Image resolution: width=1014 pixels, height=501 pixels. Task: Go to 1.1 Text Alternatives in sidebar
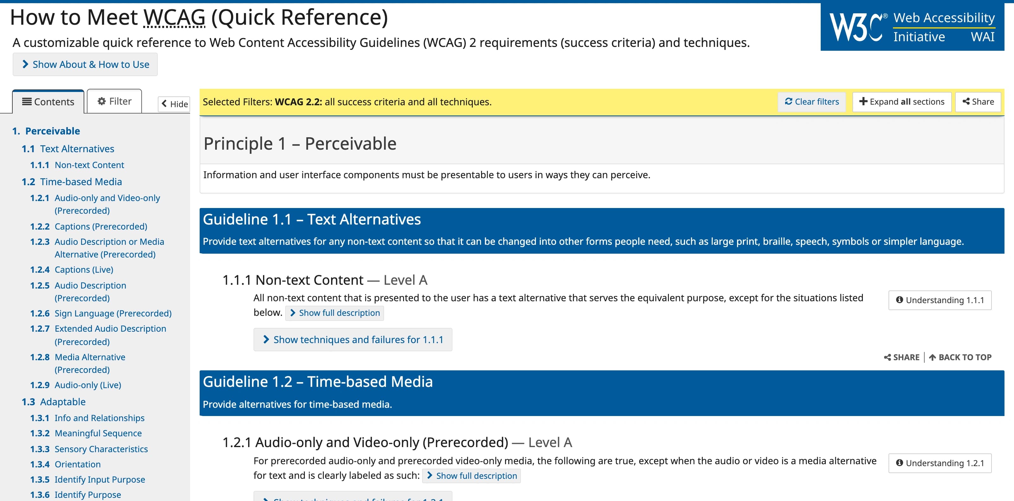[68, 148]
